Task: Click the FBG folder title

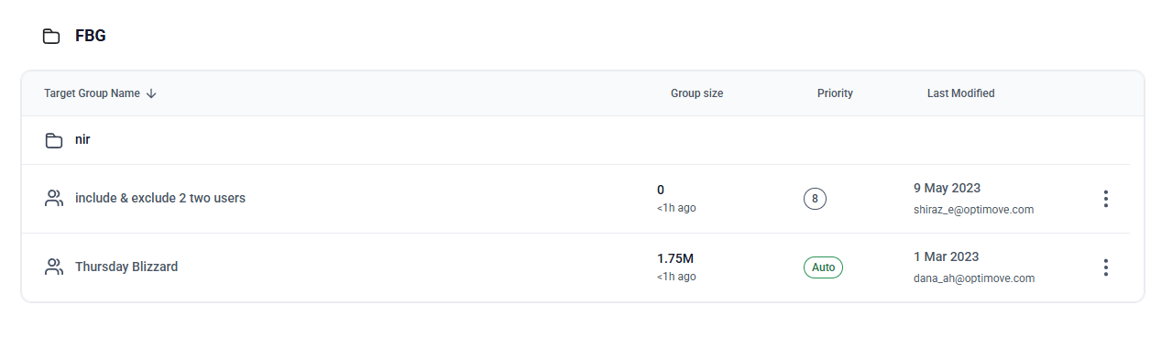Action: coord(91,37)
